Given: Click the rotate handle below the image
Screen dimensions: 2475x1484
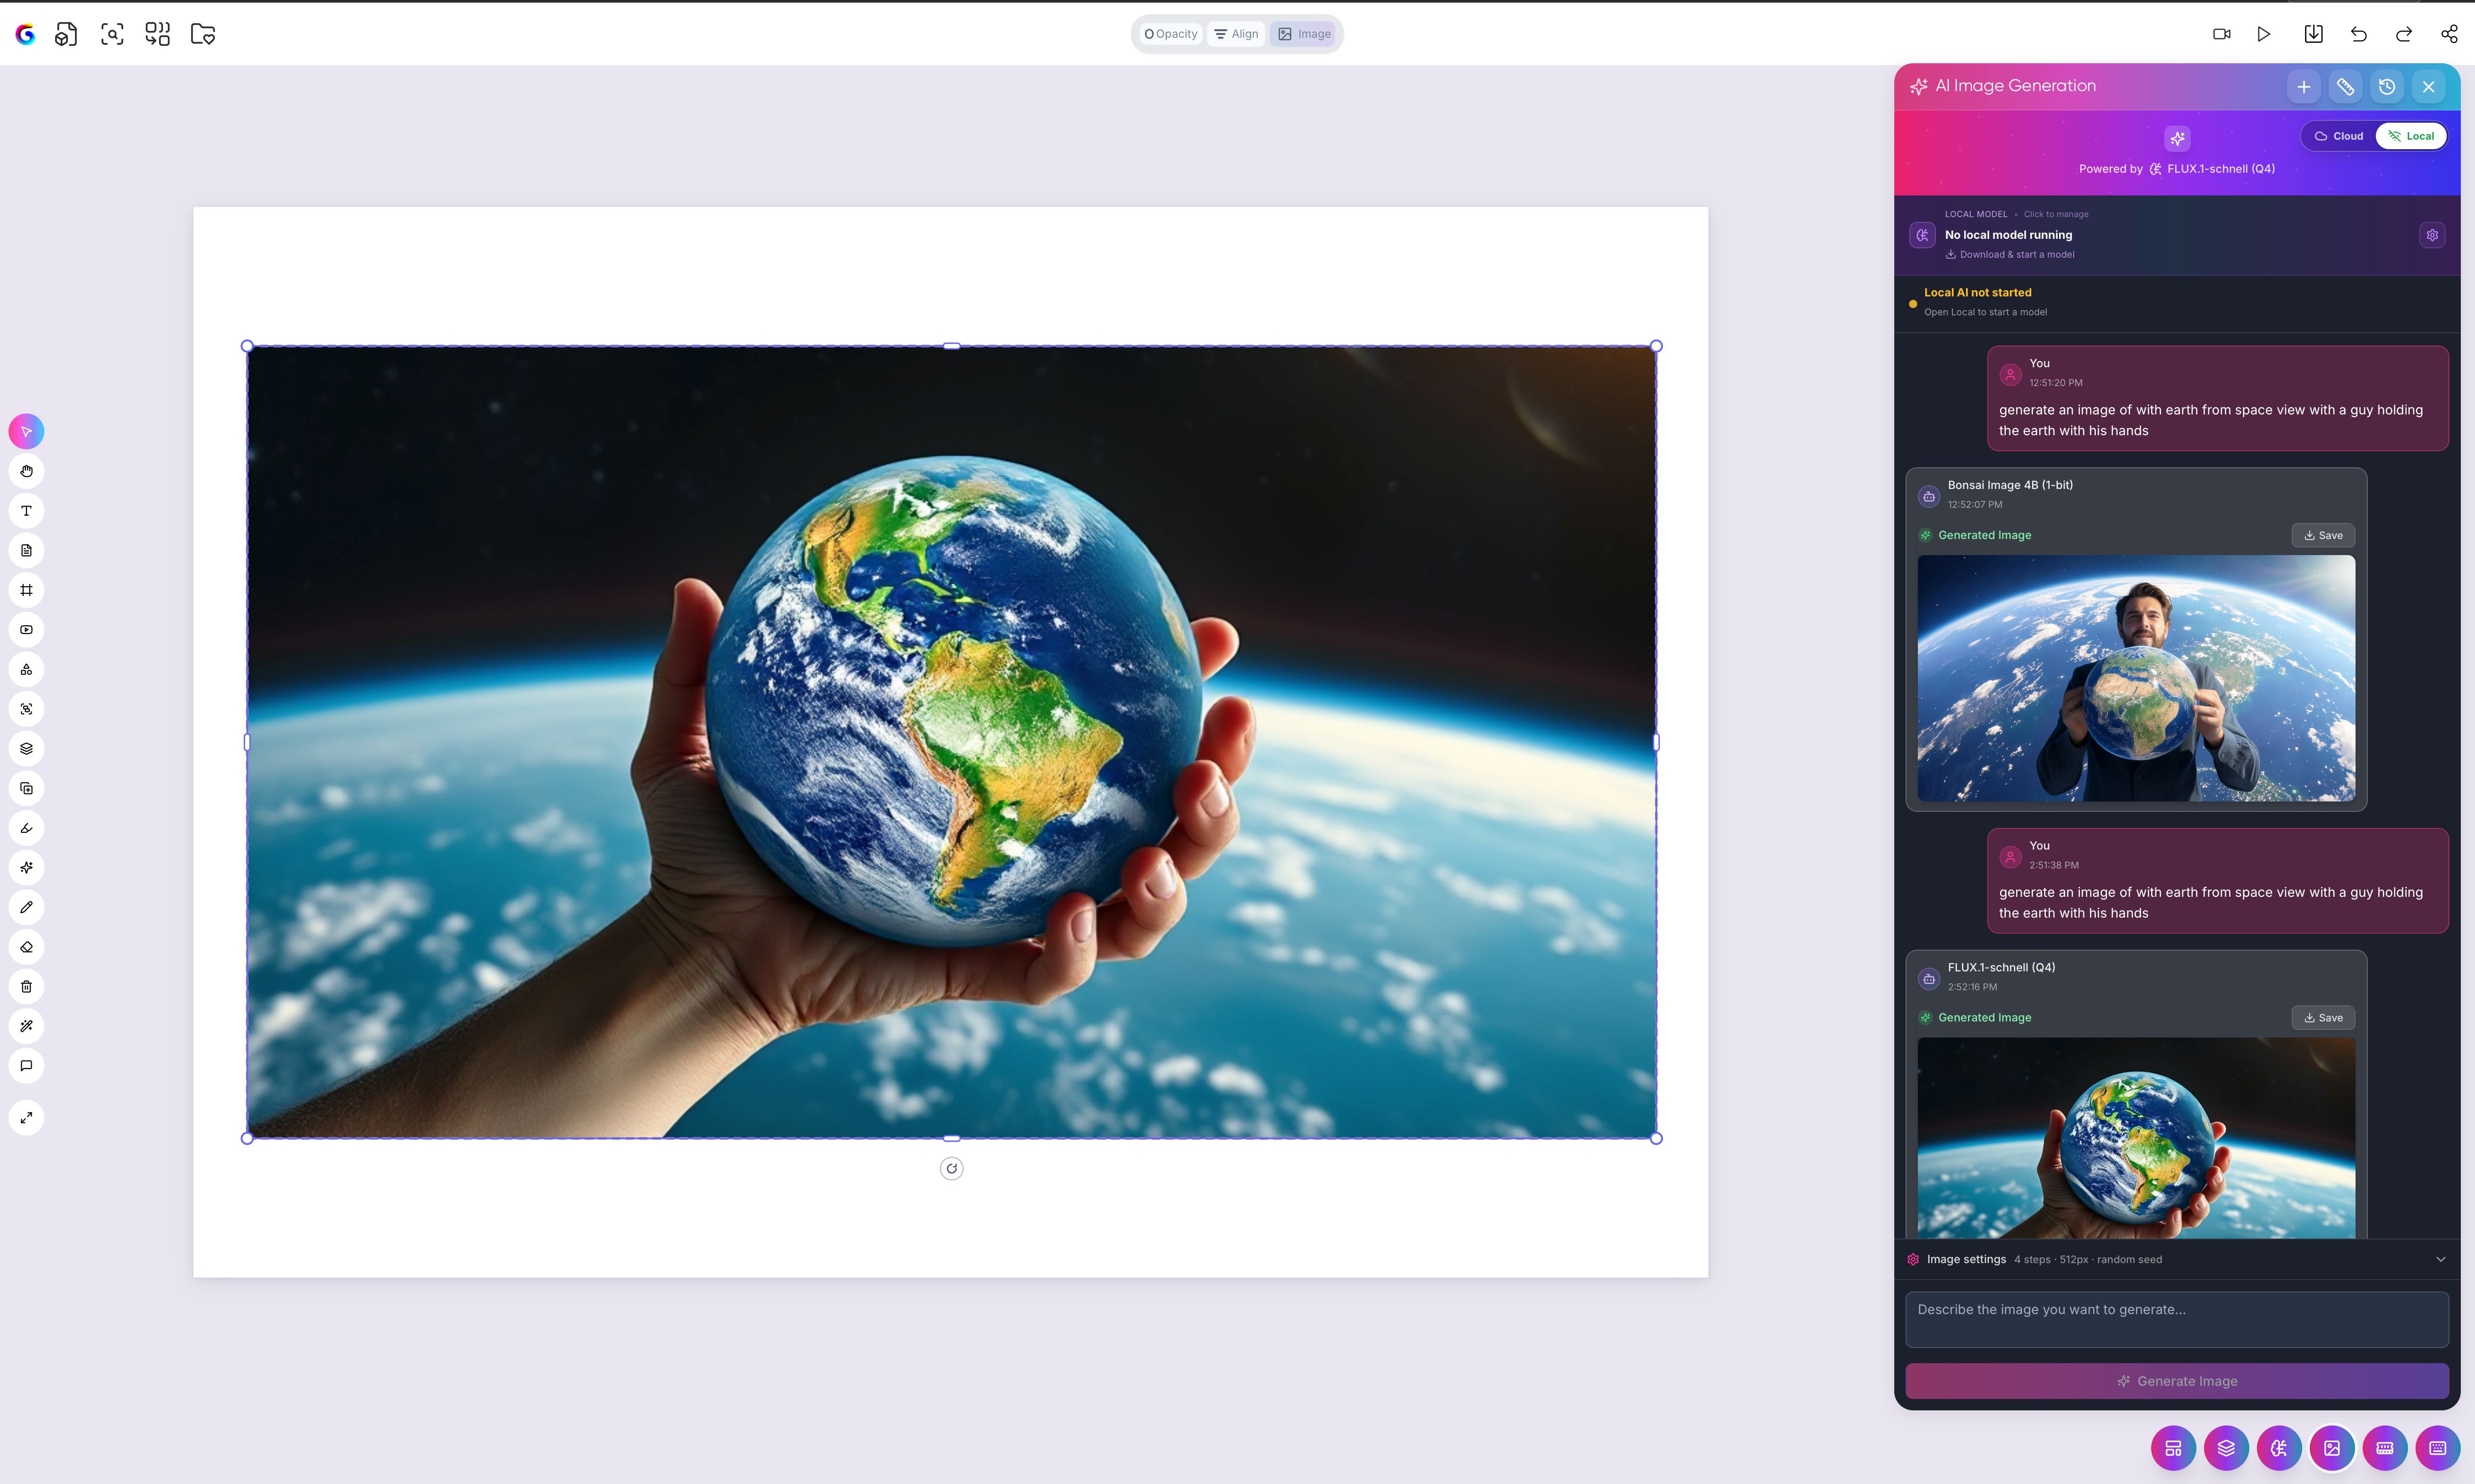Looking at the screenshot, I should tap(952, 1168).
